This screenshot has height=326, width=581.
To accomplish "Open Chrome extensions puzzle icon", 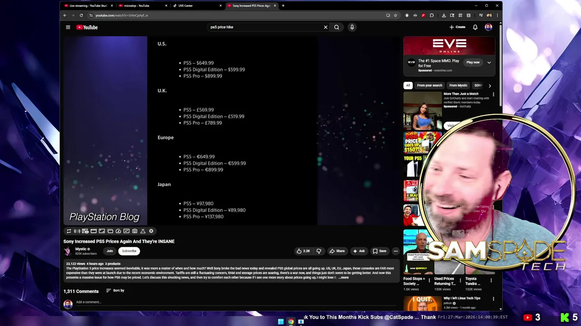I will [432, 15].
